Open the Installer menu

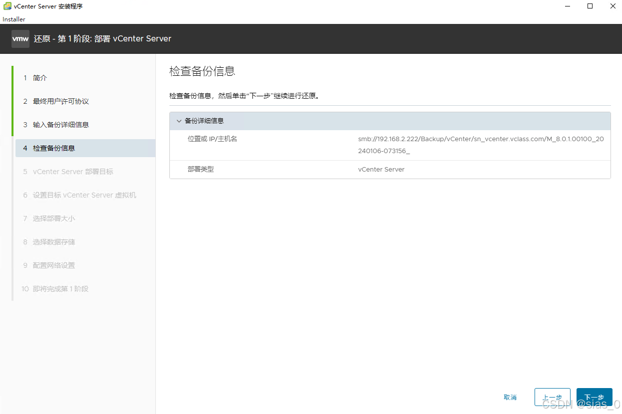14,19
